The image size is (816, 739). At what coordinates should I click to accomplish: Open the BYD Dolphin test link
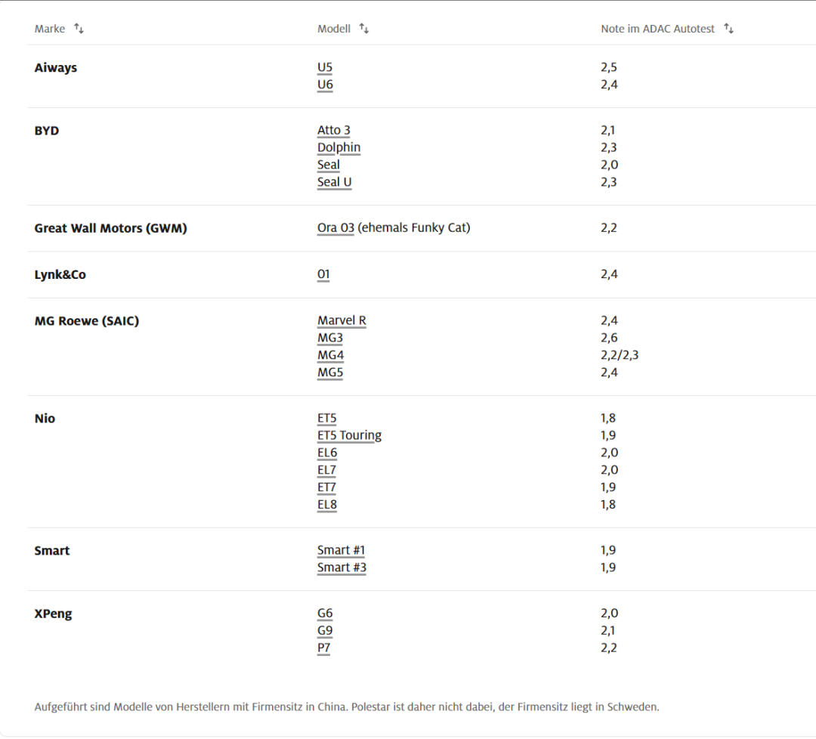[x=338, y=147]
